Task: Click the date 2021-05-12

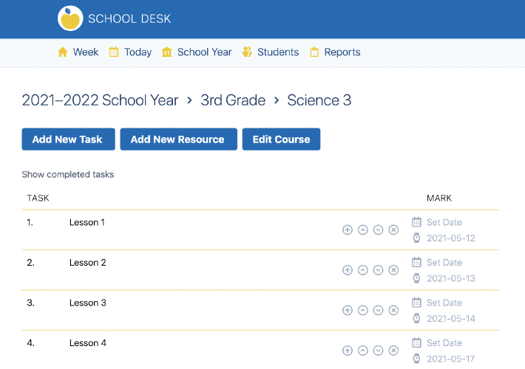Action: (450, 238)
